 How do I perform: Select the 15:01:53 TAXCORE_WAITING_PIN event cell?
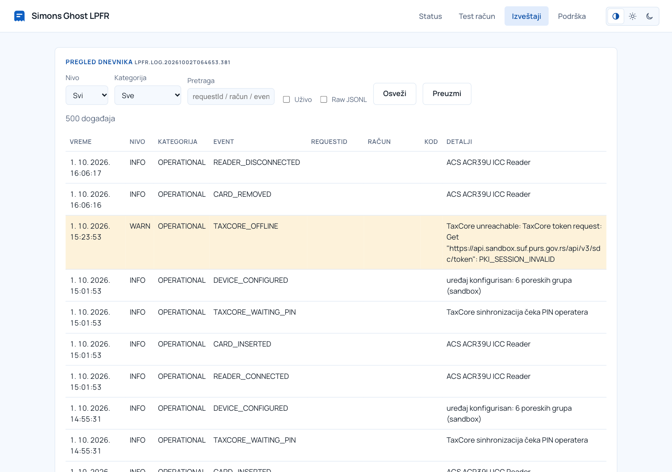(255, 312)
